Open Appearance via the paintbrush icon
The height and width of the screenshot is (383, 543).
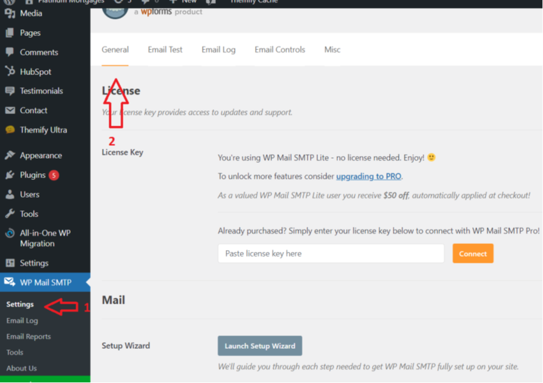10,155
